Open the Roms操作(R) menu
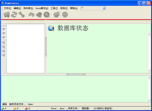The image size is (152, 111). tap(42, 8)
